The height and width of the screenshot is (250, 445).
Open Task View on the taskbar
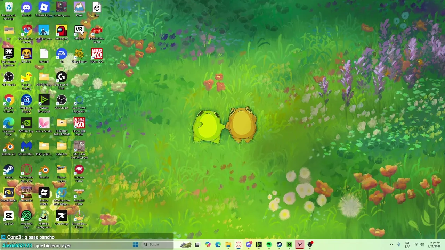click(x=197, y=244)
